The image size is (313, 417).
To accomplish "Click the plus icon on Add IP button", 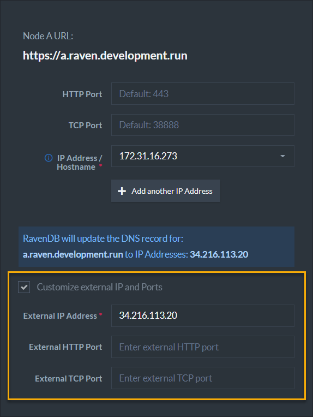I will [x=122, y=191].
